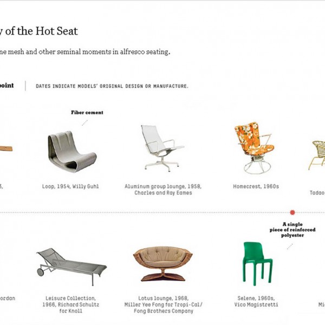
Task: Select the Eames Aluminum group lounge chair
Action: pyautogui.click(x=159, y=147)
